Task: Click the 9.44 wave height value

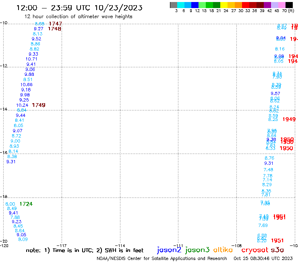Action: point(21,116)
